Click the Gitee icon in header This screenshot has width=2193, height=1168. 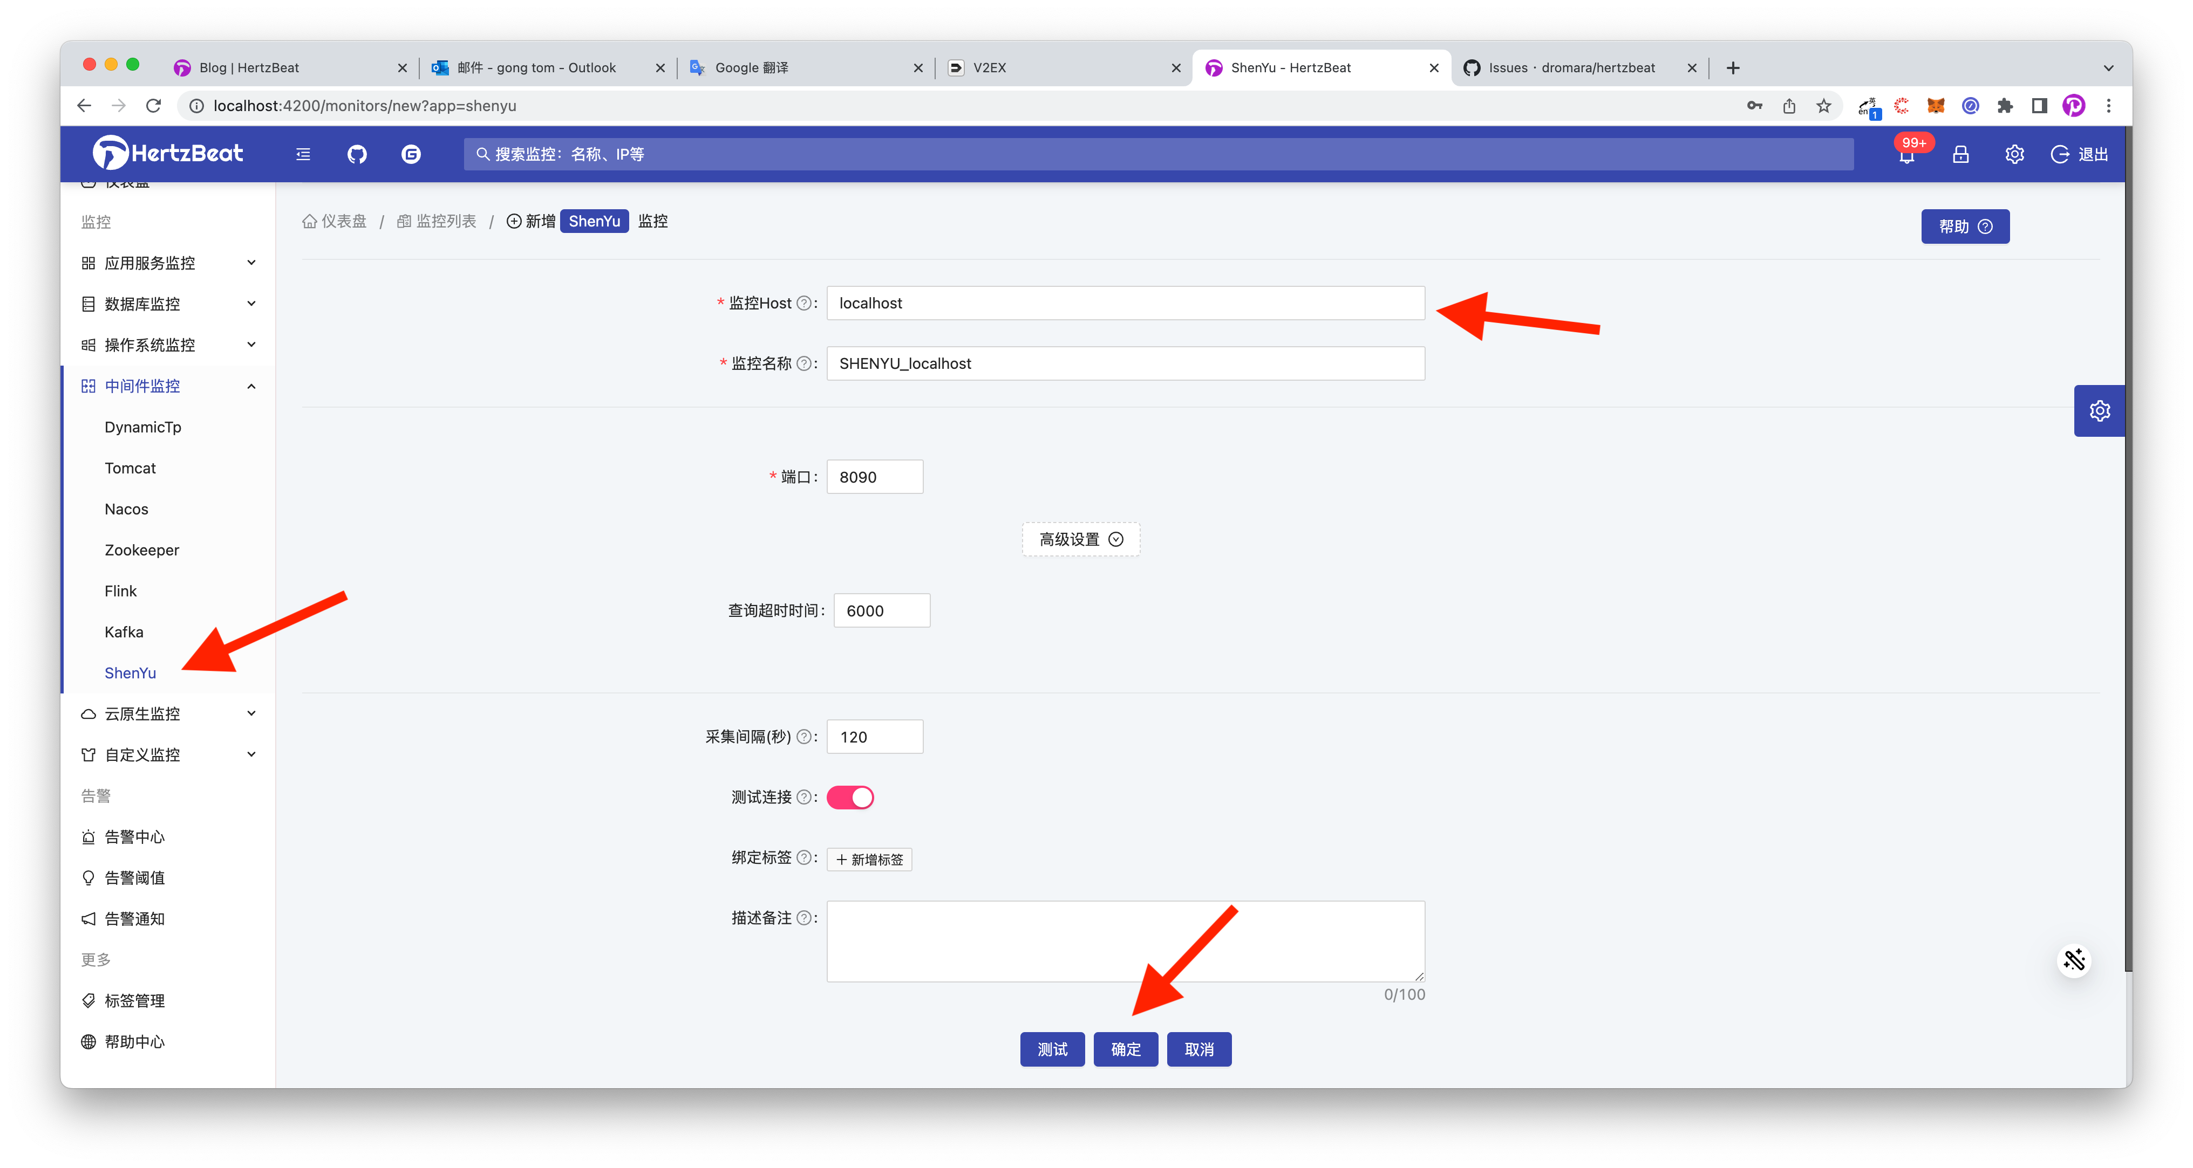(x=411, y=154)
